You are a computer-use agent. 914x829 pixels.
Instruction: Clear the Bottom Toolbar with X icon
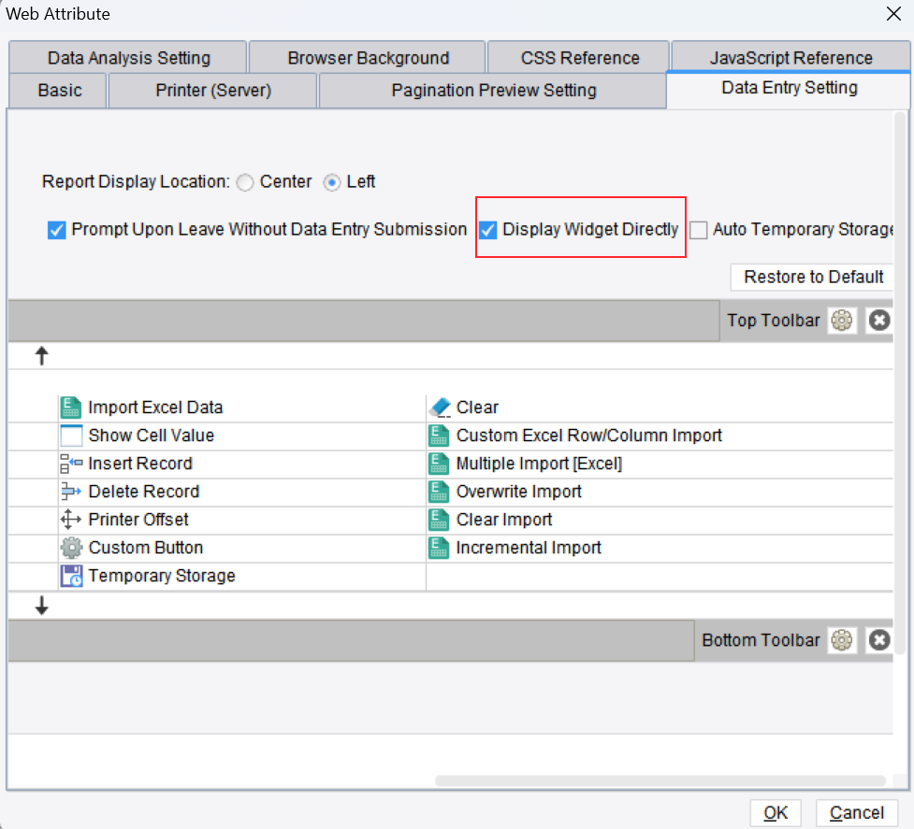tap(879, 640)
